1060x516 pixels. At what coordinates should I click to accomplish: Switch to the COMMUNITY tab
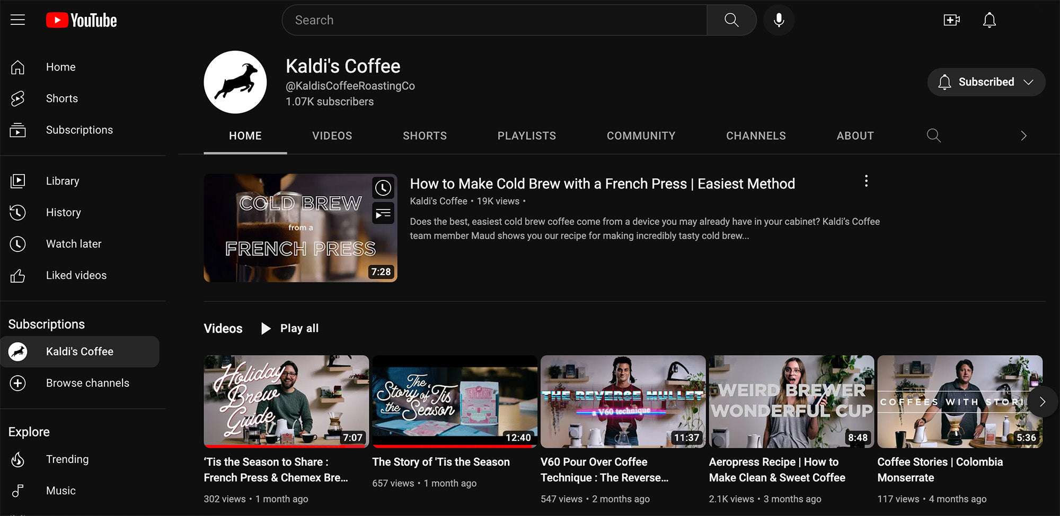coord(641,136)
